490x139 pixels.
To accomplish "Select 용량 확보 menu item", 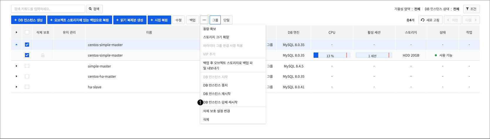I will point(233,29).
